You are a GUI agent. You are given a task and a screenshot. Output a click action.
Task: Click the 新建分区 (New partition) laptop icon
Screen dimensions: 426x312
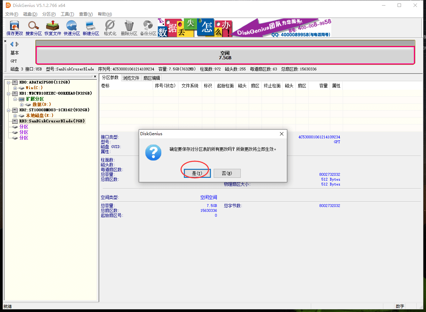click(91, 28)
